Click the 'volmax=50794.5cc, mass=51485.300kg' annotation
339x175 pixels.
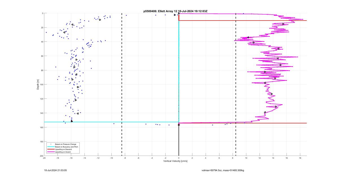223,170
